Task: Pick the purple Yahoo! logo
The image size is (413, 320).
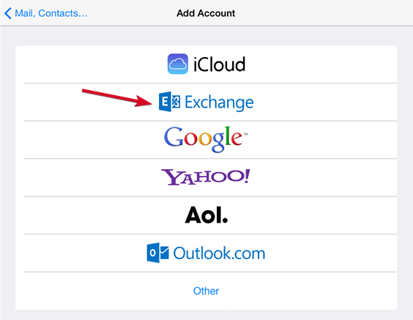Action: pos(206,177)
